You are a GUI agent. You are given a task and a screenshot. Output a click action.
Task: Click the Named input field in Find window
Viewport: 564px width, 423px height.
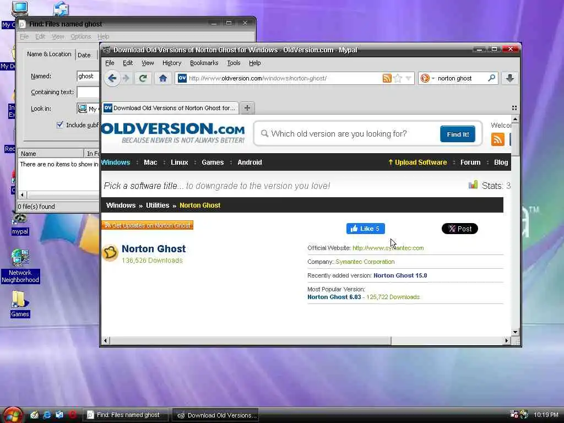click(x=88, y=76)
